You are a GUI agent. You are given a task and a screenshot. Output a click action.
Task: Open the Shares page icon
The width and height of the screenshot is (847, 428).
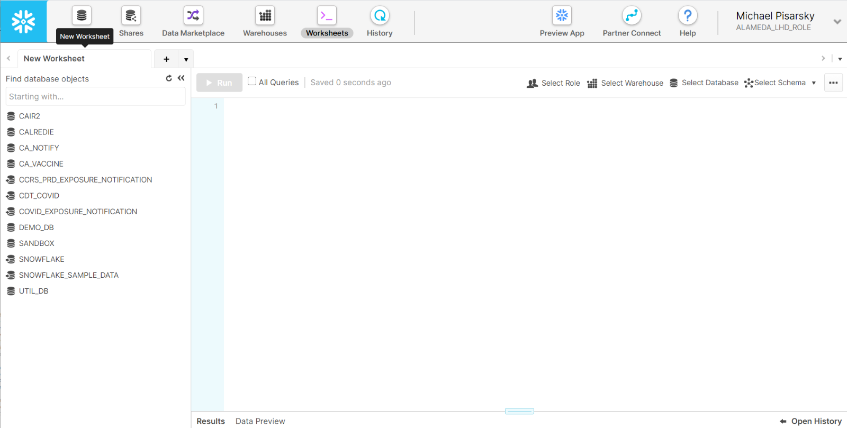(x=131, y=16)
